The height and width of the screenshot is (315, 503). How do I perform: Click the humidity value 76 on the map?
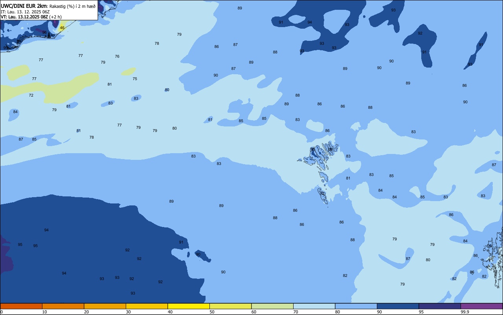point(117,57)
